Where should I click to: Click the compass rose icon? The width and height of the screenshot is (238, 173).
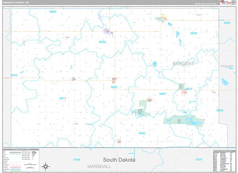tap(46, 167)
